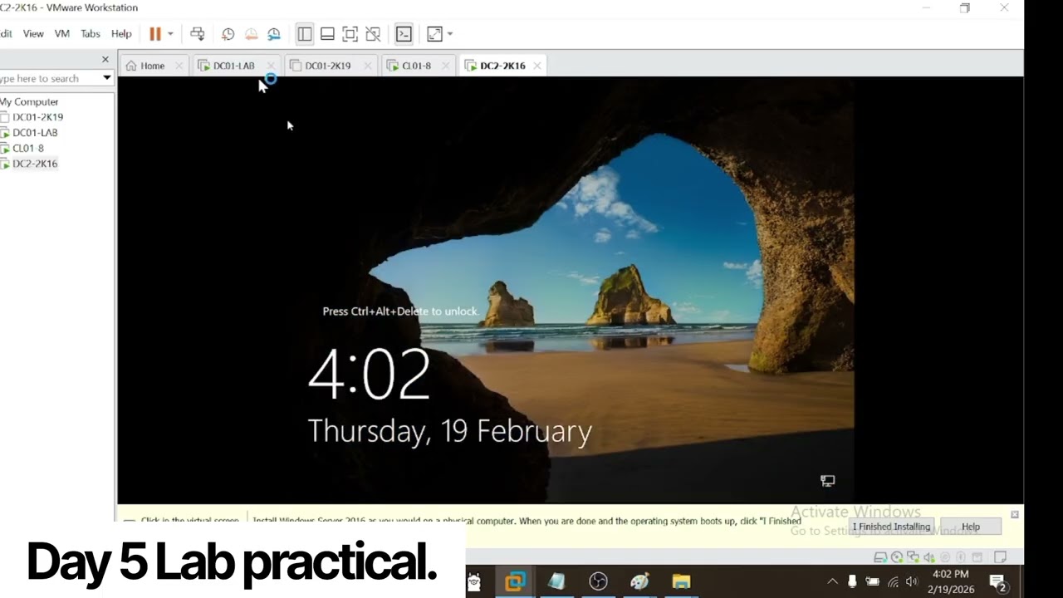
Task: Open the power options dropdown beside Pause
Action: pos(170,34)
